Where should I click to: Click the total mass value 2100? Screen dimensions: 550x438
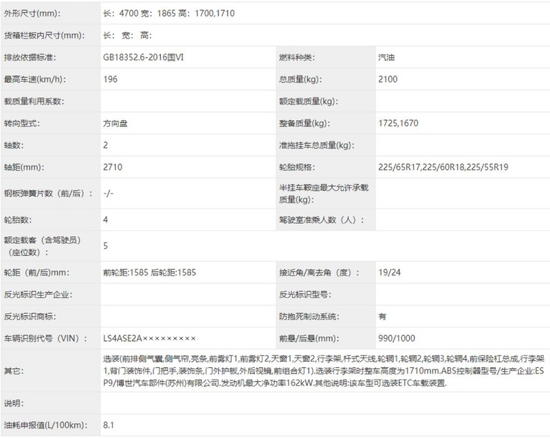coord(388,79)
